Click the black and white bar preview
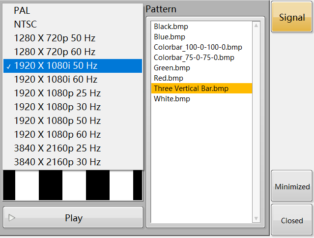This screenshot has height=238, width=314. [73, 185]
